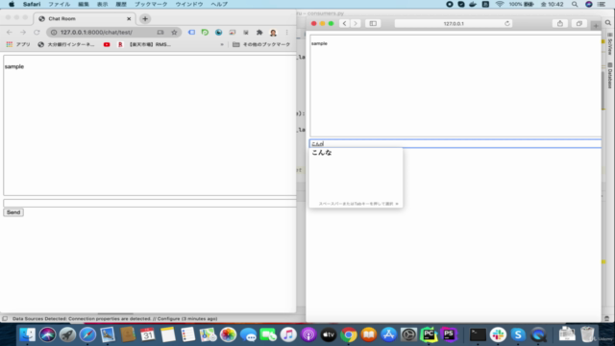The height and width of the screenshot is (346, 615).
Task: Click the Safari address field 127.0.0.1
Action: (454, 23)
